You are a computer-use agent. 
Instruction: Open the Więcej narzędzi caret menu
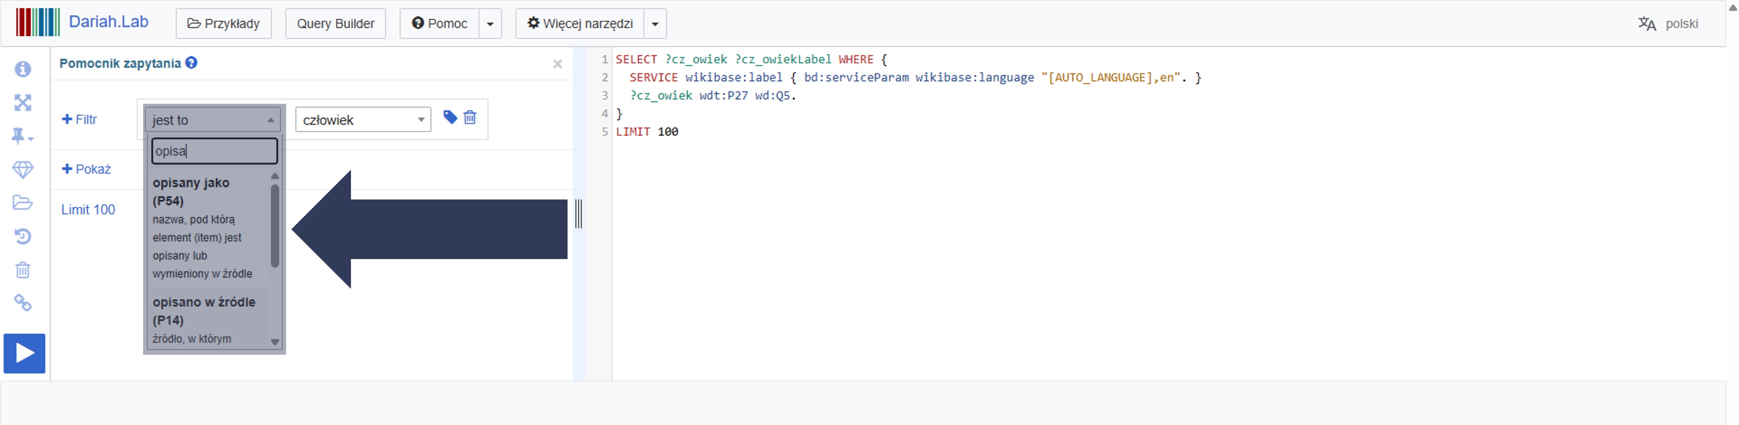[655, 24]
